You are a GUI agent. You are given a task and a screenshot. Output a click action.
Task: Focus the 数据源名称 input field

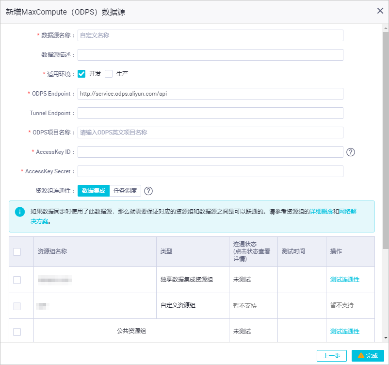[211, 35]
